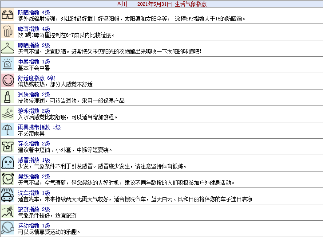Screen dimensions: 325x238
Task: Click the T-shirt dressing index icon
Action: coord(8,147)
